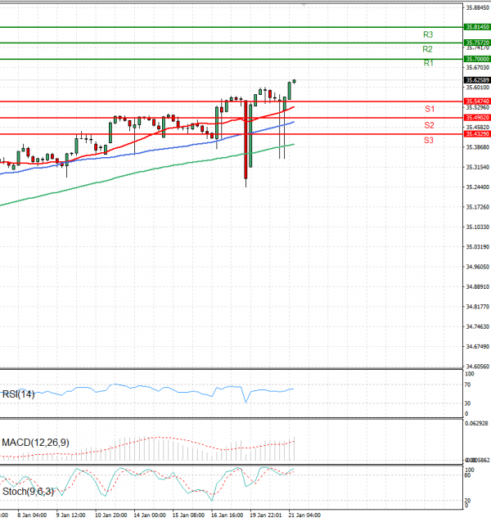The width and height of the screenshot is (491, 522).
Task: Select the S3 support label
Action: 429,140
